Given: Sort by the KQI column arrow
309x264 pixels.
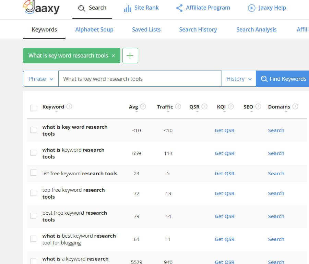Looking at the screenshot, I should [x=224, y=112].
